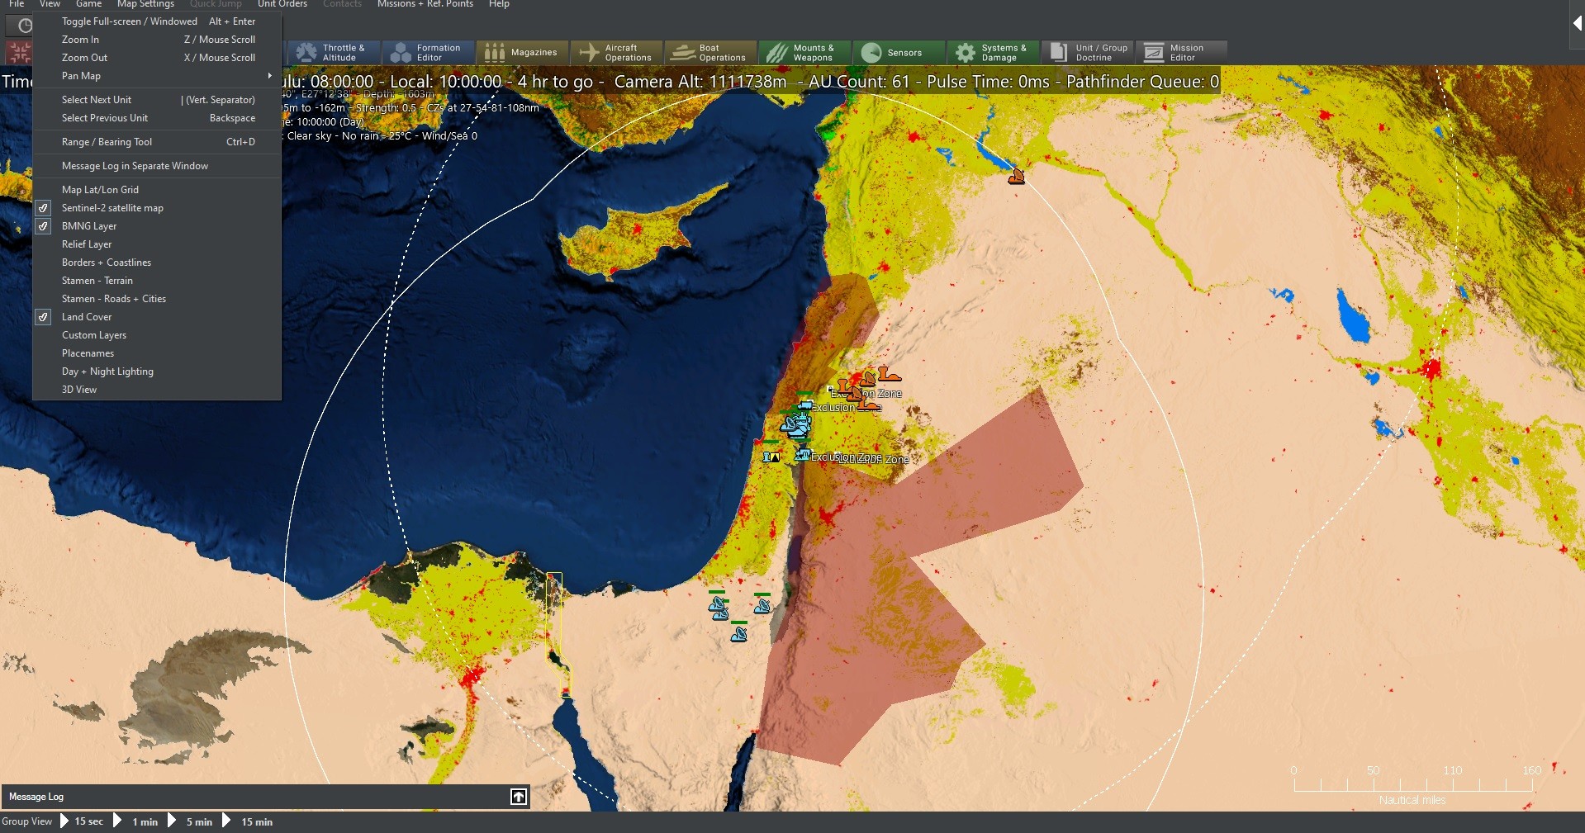Activate the Range / Bearing Tool
The height and width of the screenshot is (833, 1585).
coord(107,141)
